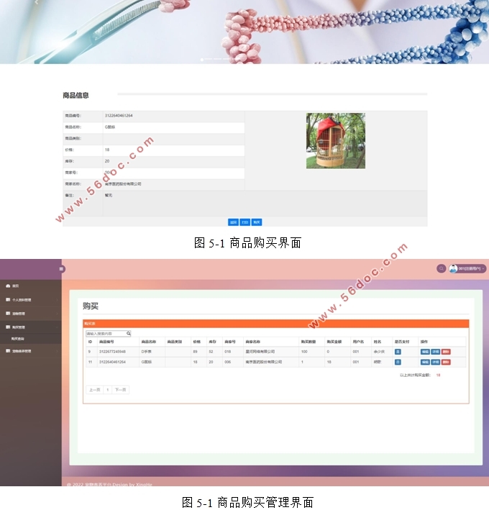Open the 宠物寄养管理 sidebar menu
489x510 pixels.
[22, 351]
